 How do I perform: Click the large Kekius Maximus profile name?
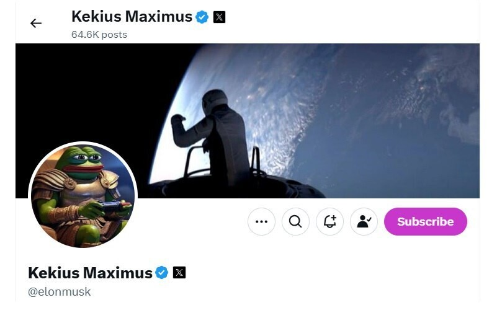tap(91, 273)
